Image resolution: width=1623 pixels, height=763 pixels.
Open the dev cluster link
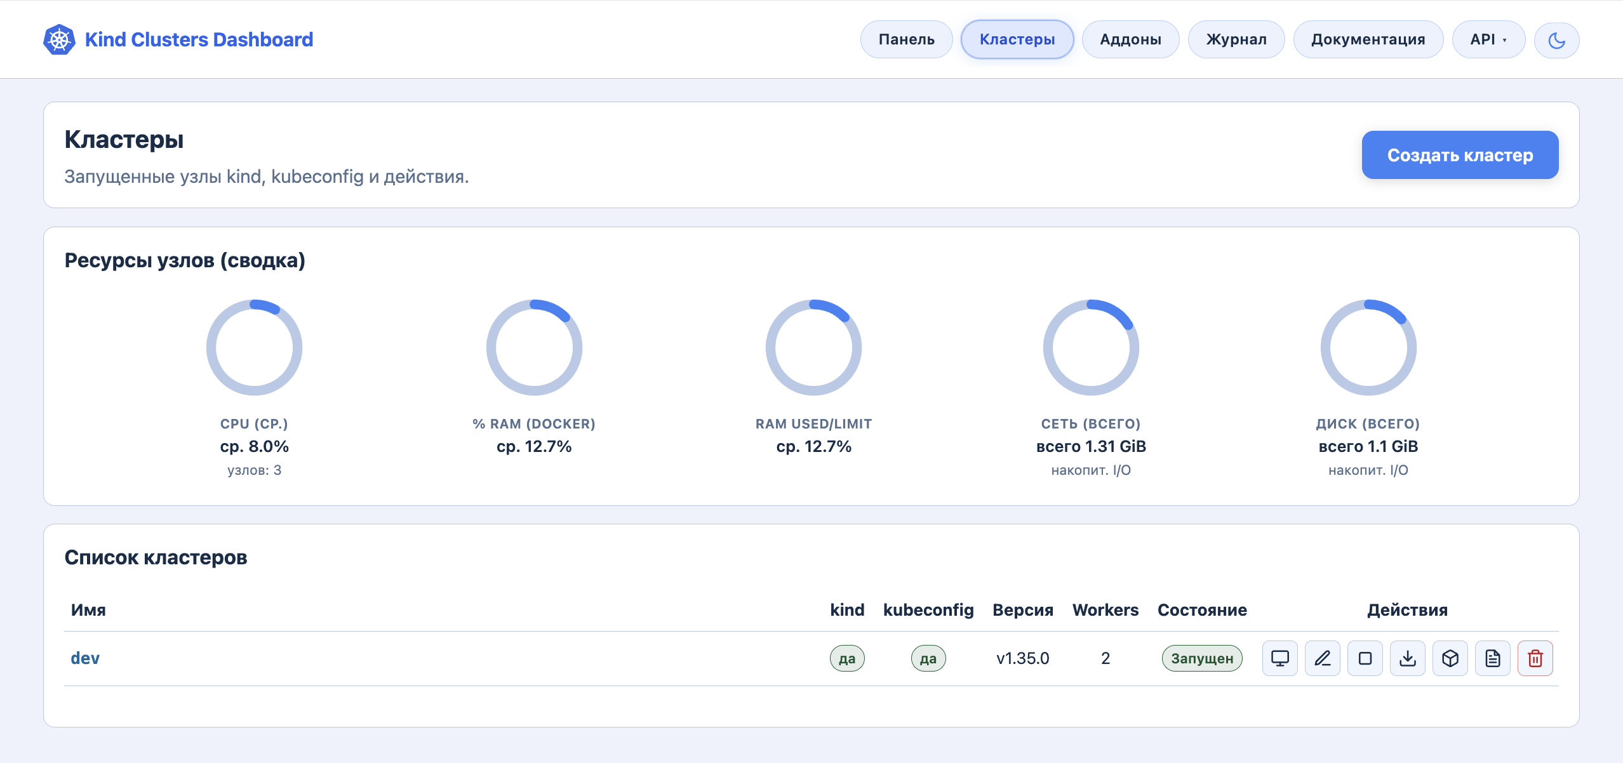pyautogui.click(x=85, y=658)
